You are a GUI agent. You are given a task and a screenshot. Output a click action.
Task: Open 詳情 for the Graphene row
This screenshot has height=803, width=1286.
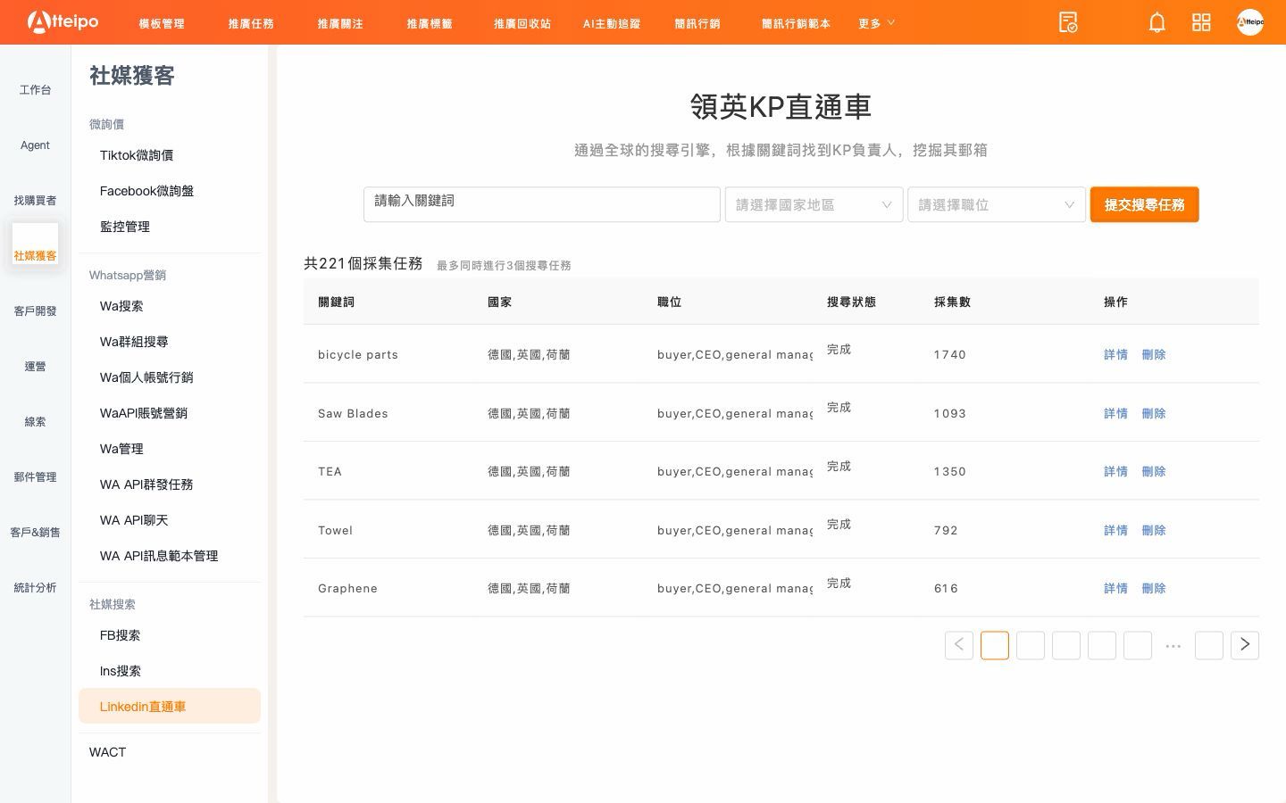point(1115,588)
